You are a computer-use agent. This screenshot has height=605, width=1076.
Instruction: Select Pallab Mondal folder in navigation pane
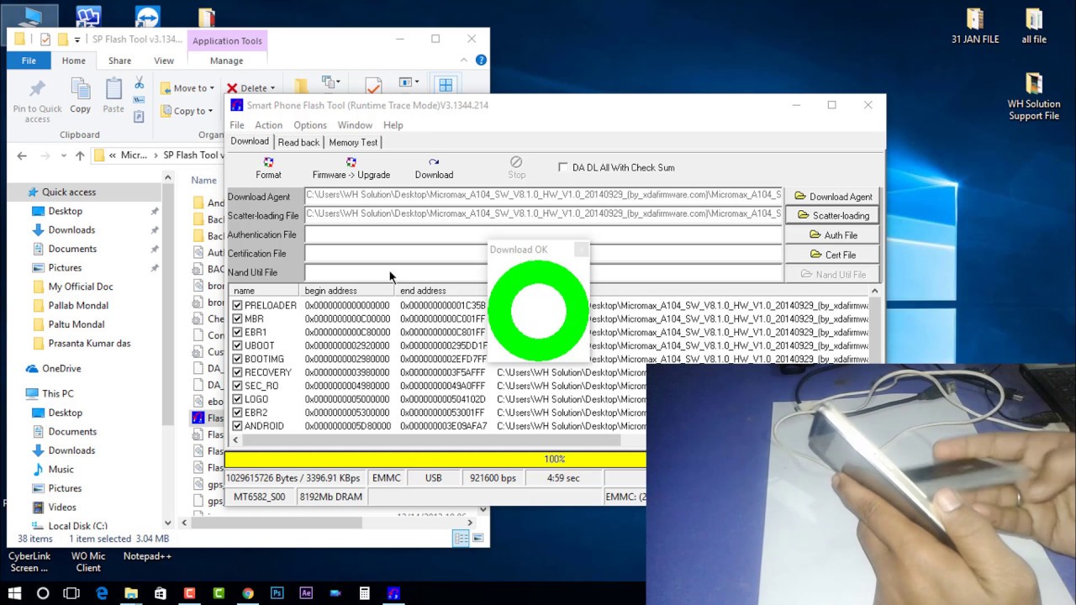[76, 305]
